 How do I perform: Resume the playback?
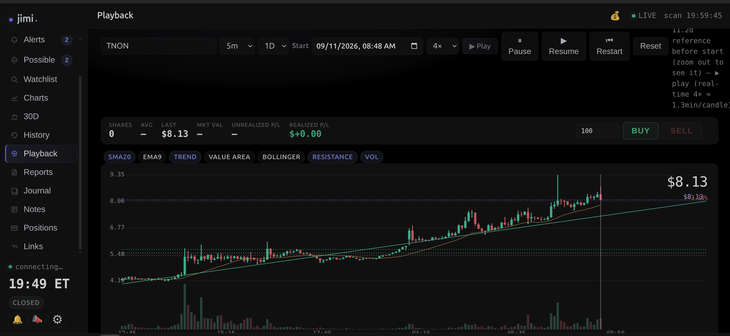point(564,46)
